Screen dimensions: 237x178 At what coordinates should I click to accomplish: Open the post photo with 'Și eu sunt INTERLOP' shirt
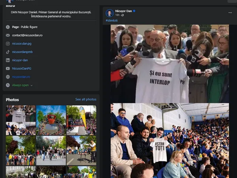tap(169, 63)
